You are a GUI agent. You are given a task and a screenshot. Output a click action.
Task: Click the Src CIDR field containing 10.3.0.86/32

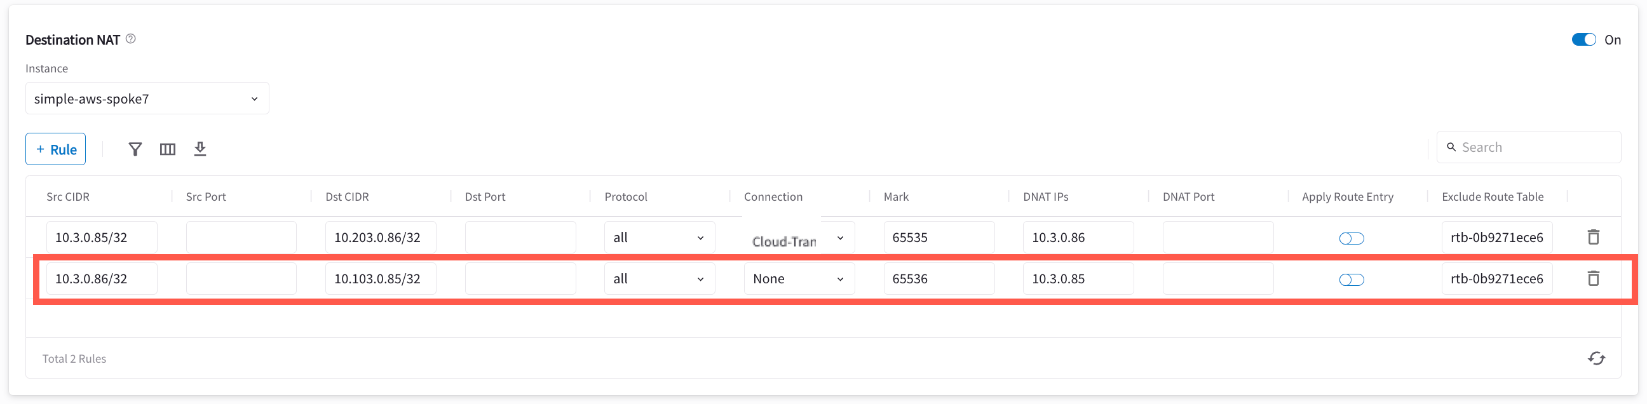(x=102, y=278)
